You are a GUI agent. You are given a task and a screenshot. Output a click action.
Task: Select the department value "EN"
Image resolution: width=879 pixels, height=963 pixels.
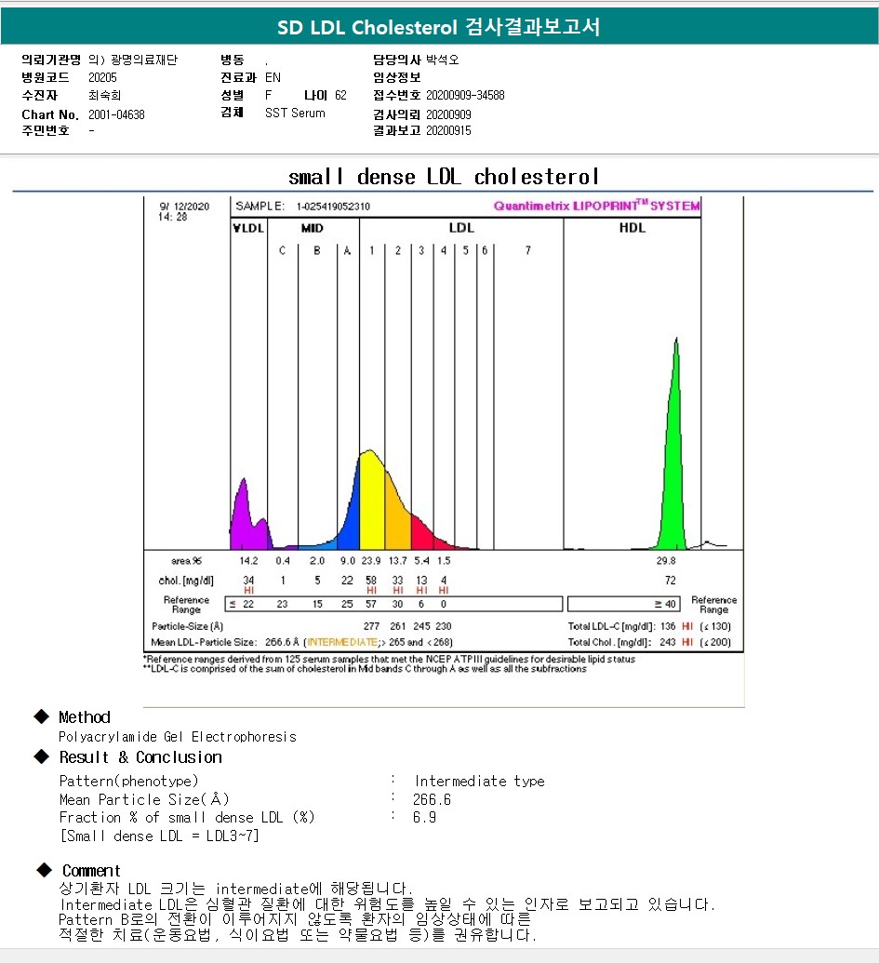[x=273, y=77]
